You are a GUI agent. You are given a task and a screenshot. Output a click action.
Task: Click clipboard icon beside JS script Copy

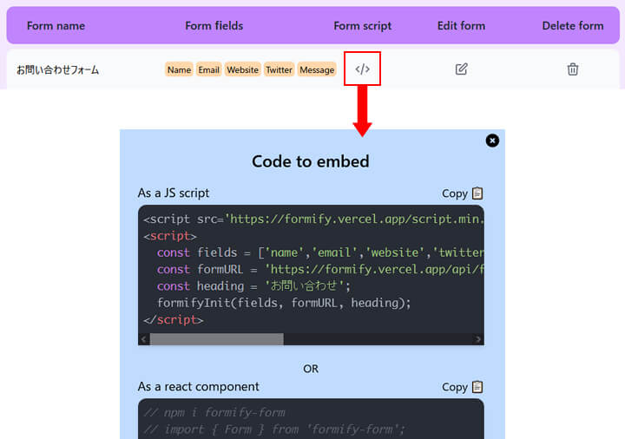[477, 193]
